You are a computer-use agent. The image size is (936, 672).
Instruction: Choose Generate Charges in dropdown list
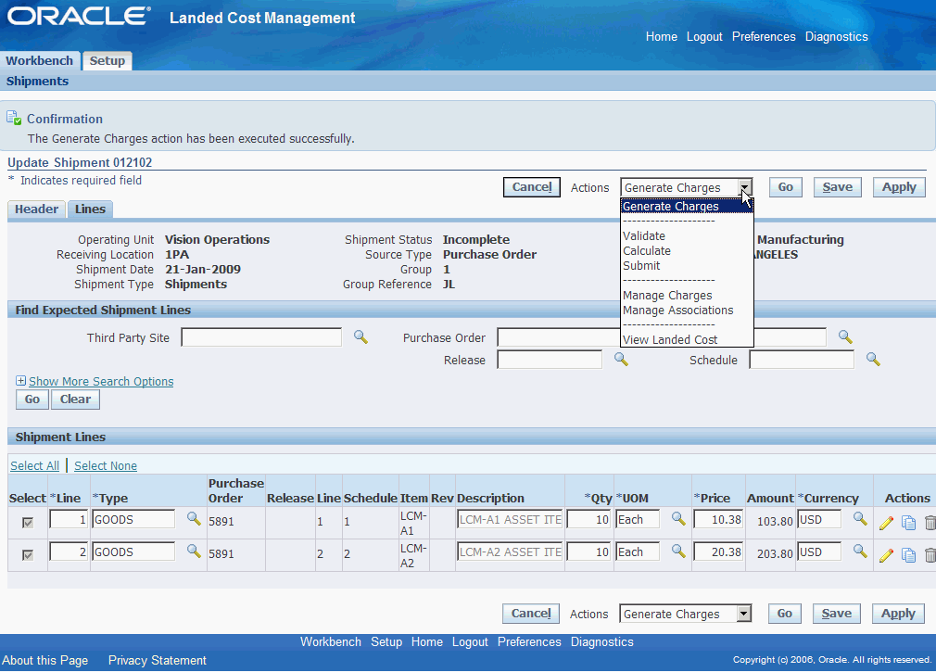click(687, 206)
